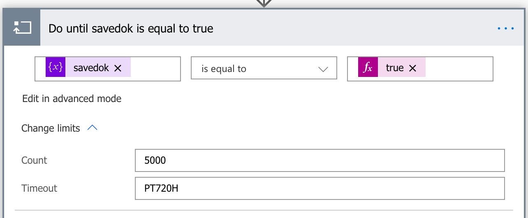Screen dimensions: 528x218
Task: Collapse the Change limits section chevron
Action: 93,128
